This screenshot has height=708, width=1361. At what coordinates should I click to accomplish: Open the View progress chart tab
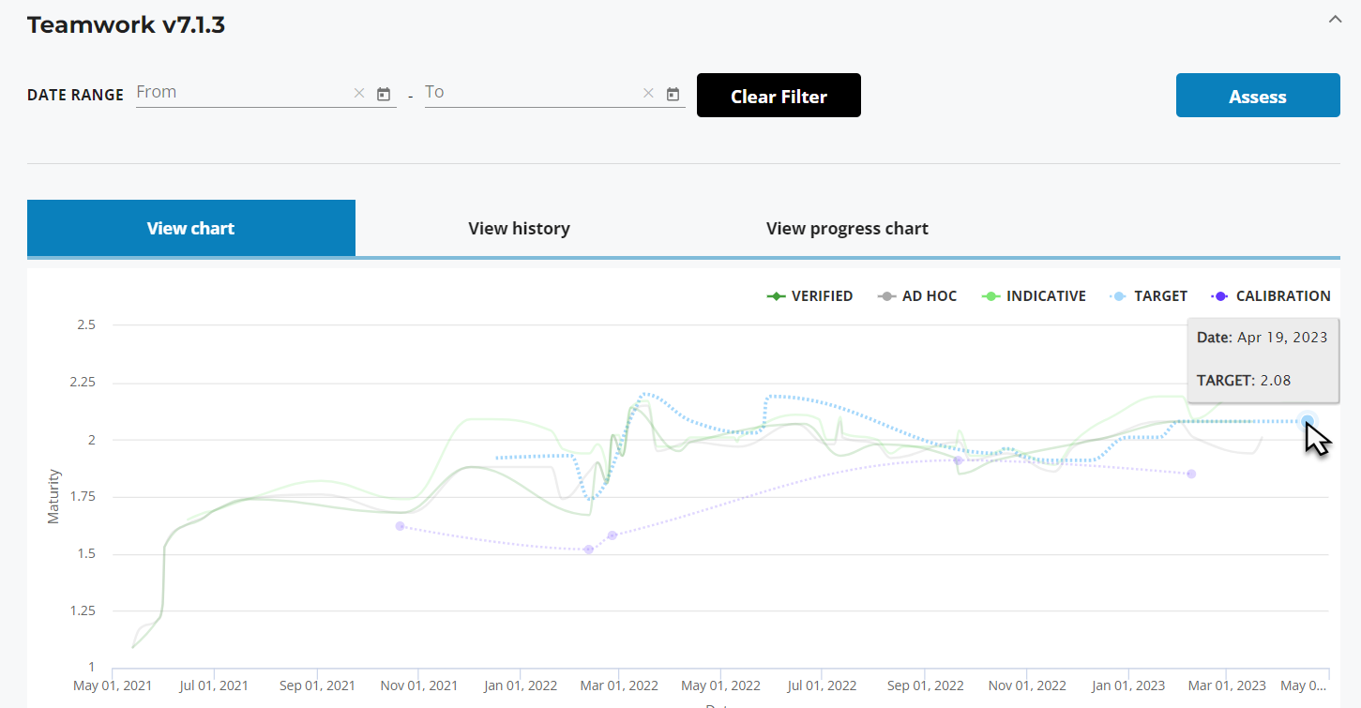click(847, 229)
